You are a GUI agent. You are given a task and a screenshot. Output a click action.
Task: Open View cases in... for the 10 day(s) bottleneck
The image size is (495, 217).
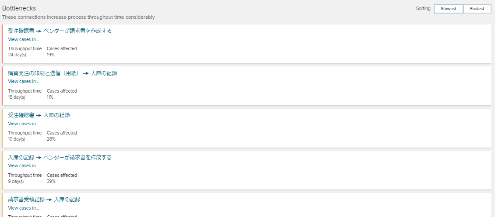pos(24,124)
